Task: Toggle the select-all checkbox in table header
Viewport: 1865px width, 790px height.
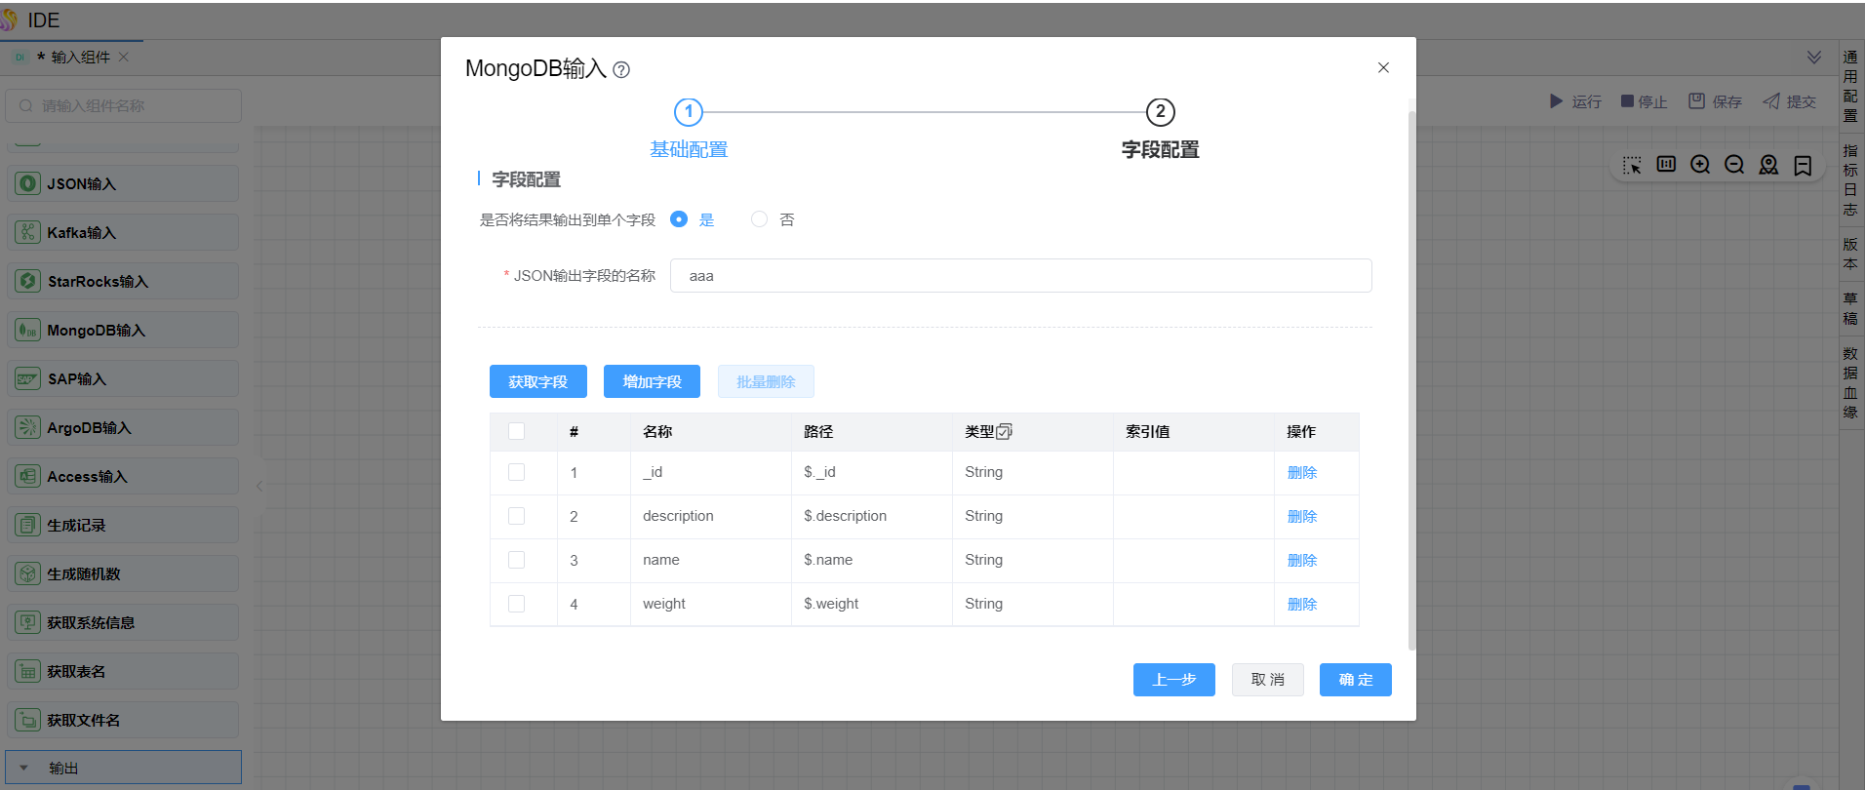Action: coord(517,431)
